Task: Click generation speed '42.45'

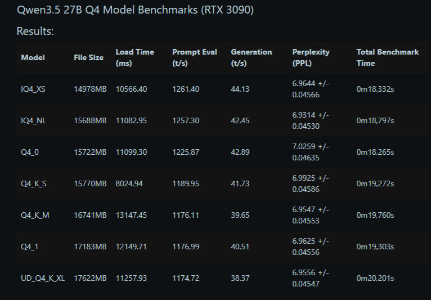Action: click(x=240, y=120)
